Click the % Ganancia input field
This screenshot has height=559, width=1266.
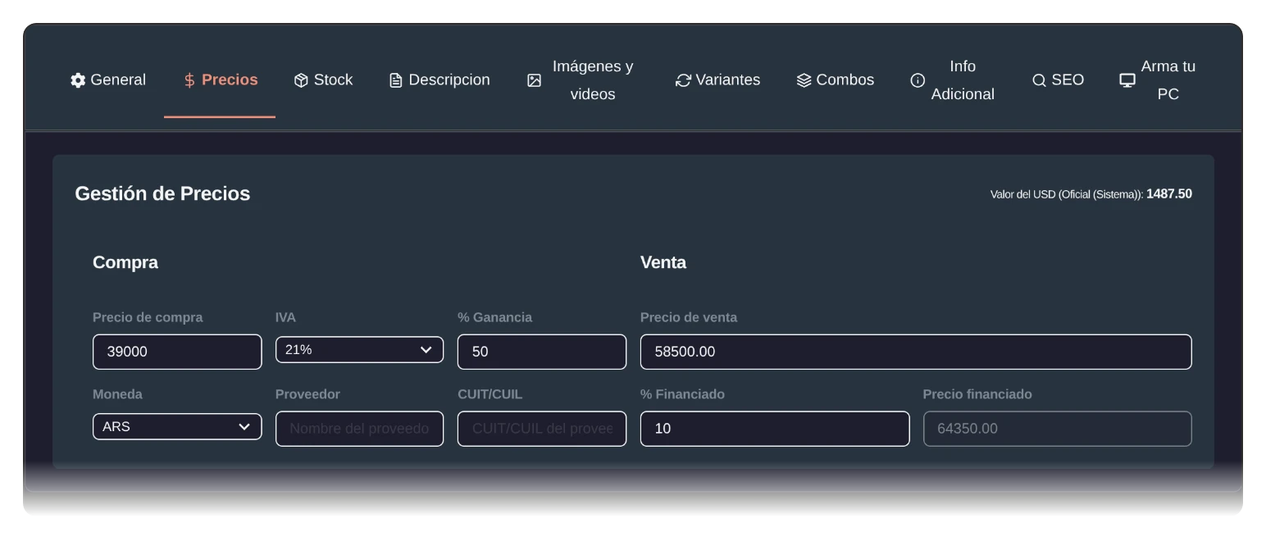[542, 352]
